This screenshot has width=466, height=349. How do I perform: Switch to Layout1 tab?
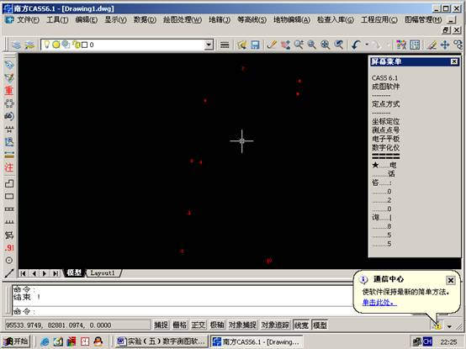[103, 273]
